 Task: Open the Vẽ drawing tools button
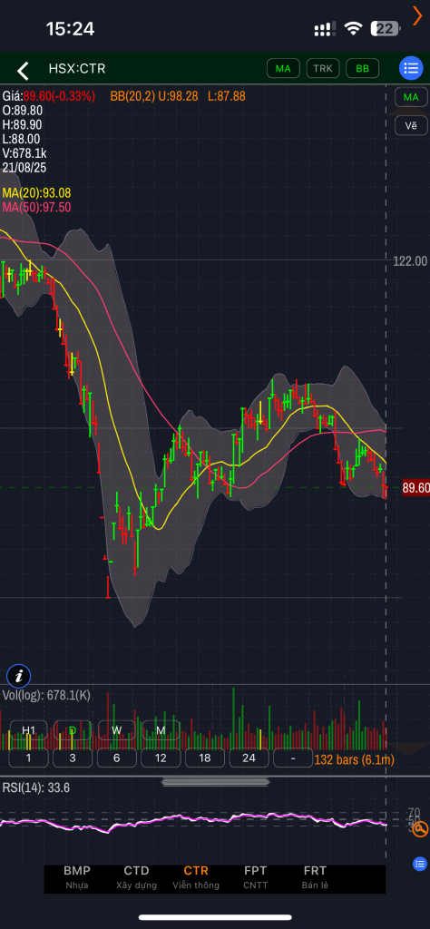pos(411,125)
